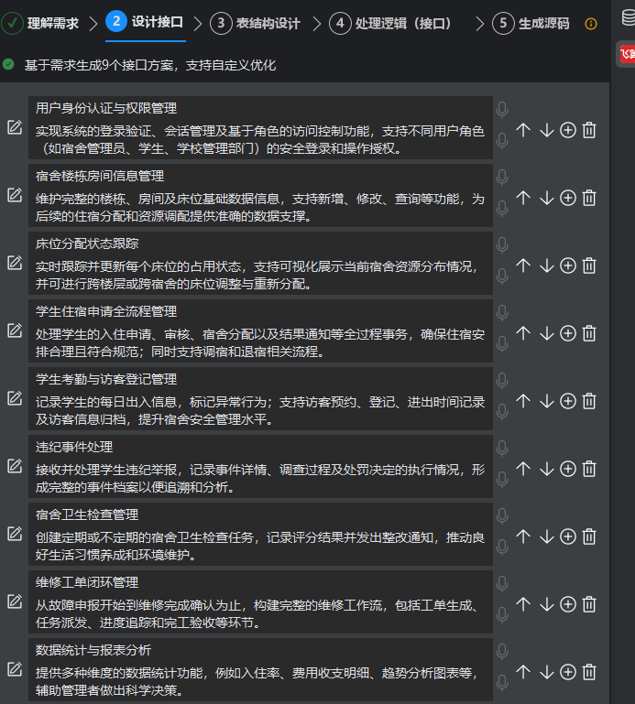Delete the 数据统计与报表分析 interface
This screenshot has height=704, width=635.
pos(589,673)
